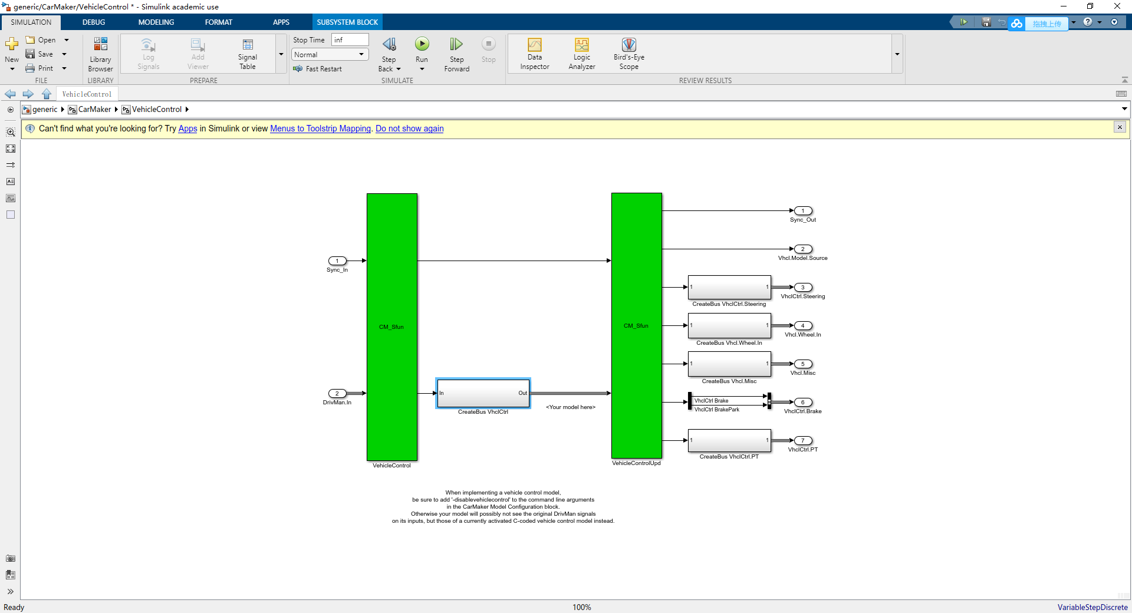Navigate back with the left arrow icon

click(x=10, y=94)
